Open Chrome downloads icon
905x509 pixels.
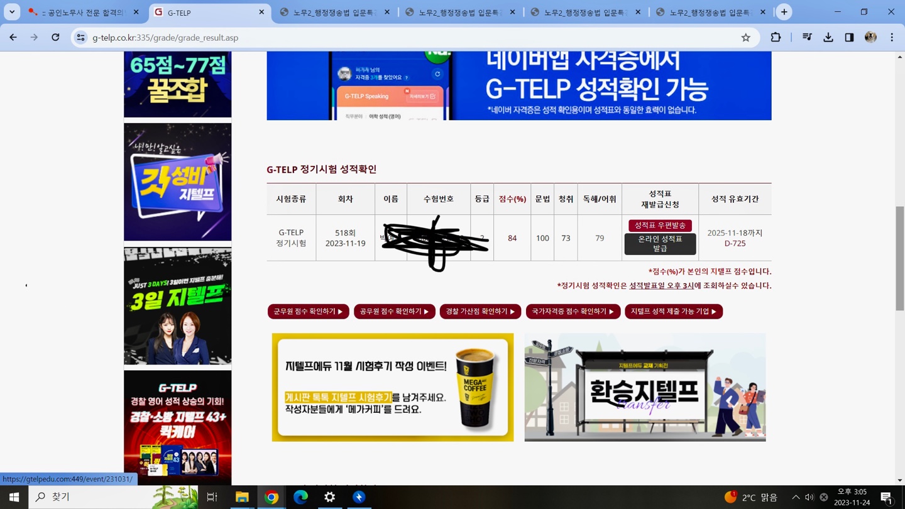pyautogui.click(x=828, y=38)
